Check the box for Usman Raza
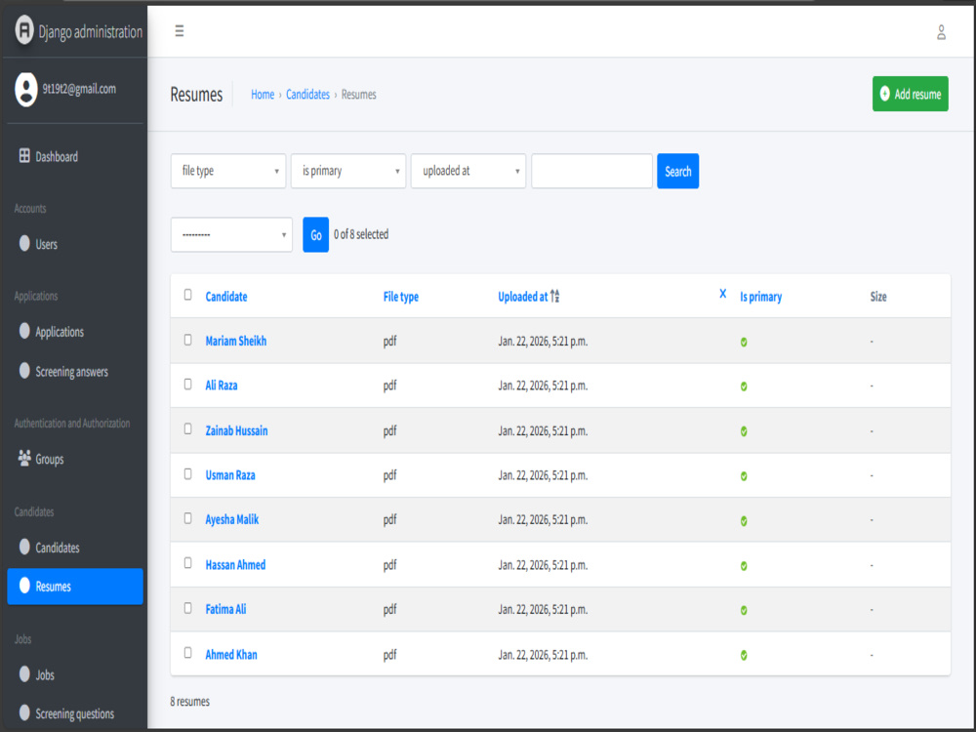This screenshot has width=976, height=732. click(x=188, y=474)
